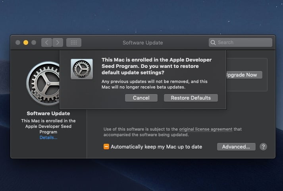Minimize the window with the yellow button
Image resolution: width=283 pixels, height=191 pixels.
26,42
